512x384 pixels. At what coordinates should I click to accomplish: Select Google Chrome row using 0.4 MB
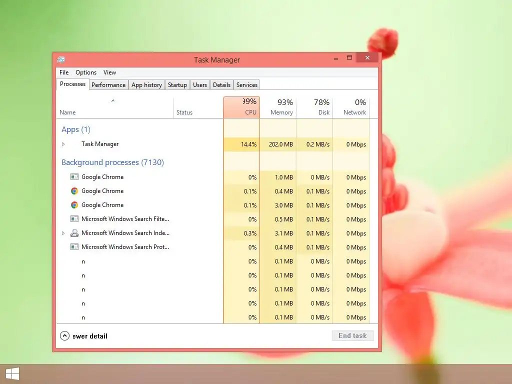[x=212, y=191]
